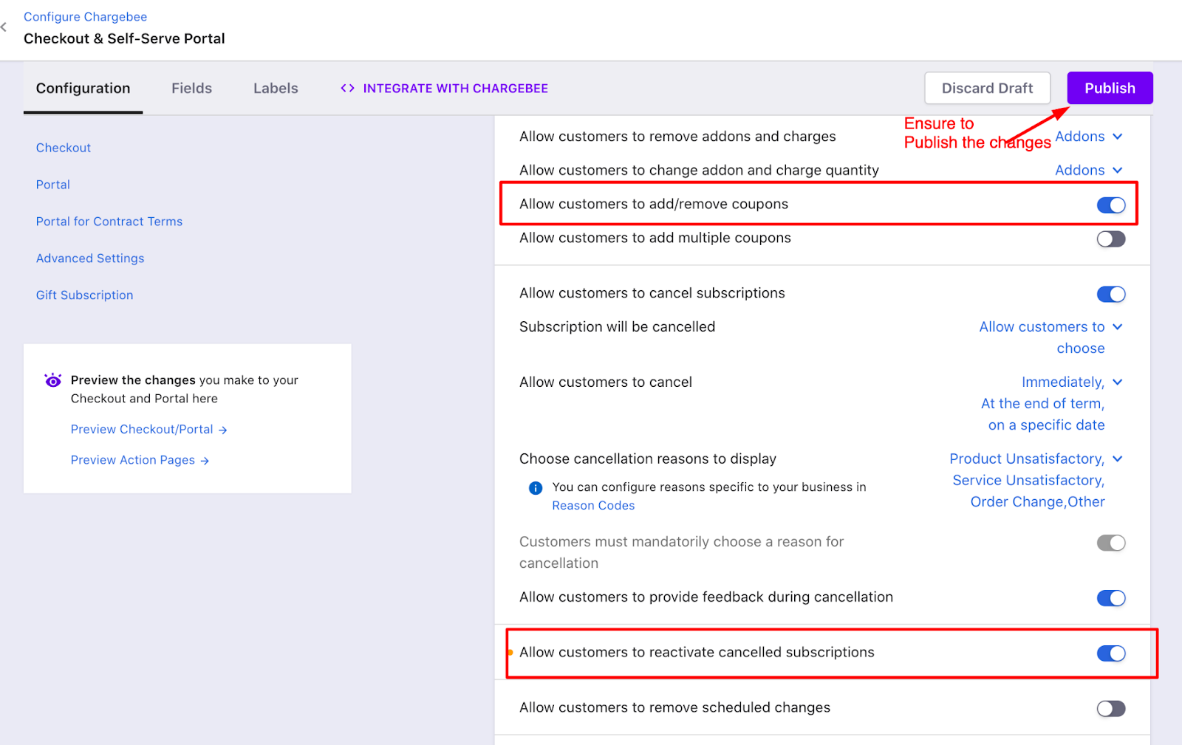This screenshot has height=745, width=1182.
Task: Disable reactivating cancelled subscriptions
Action: coord(1110,653)
